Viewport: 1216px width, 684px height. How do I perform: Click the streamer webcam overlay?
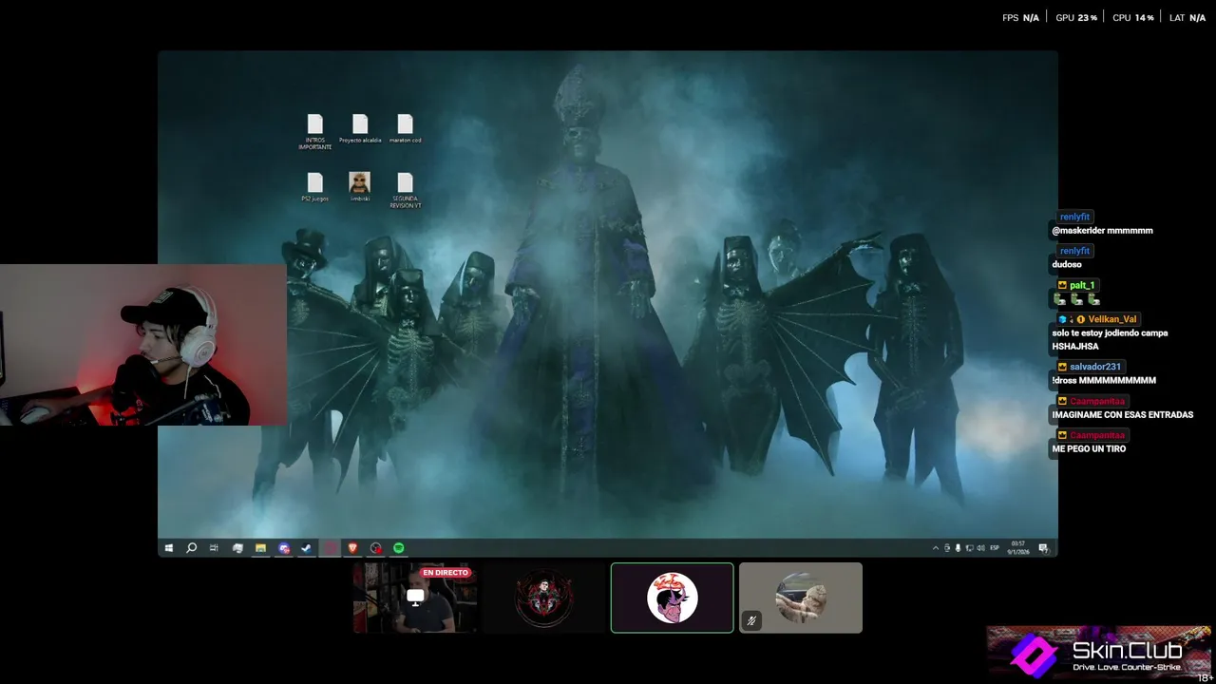(x=142, y=345)
